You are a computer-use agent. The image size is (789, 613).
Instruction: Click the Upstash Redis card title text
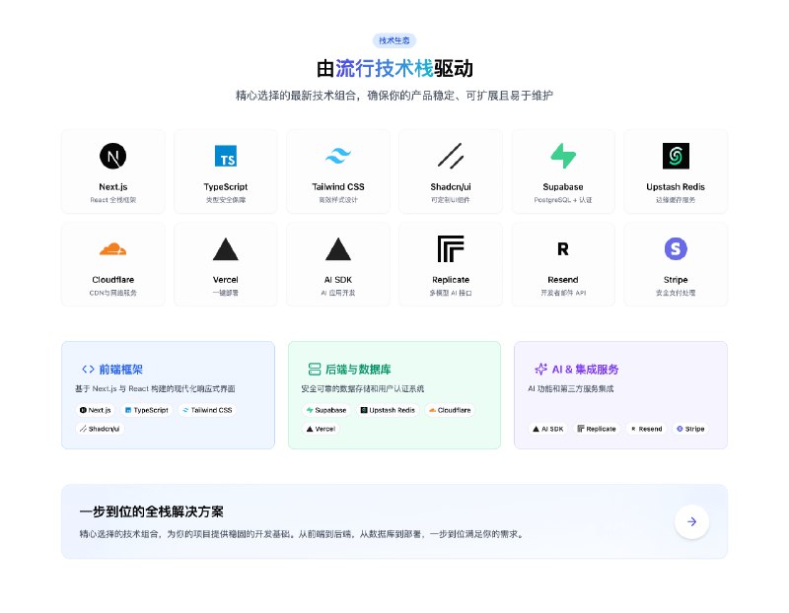pos(676,186)
